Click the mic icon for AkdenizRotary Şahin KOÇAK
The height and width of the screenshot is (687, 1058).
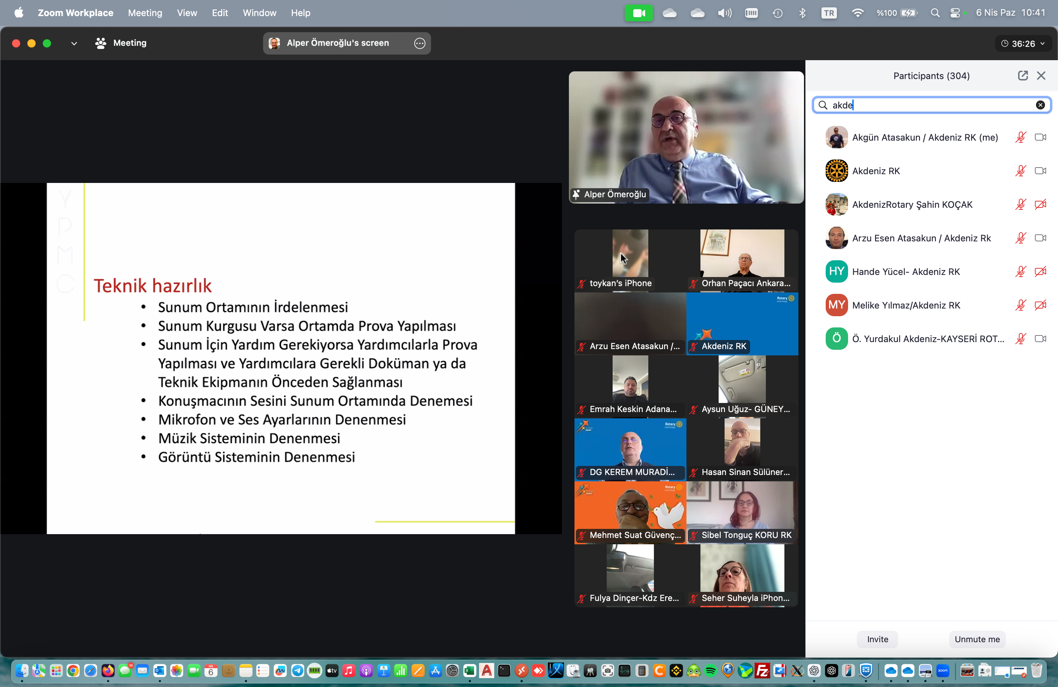tap(1021, 204)
